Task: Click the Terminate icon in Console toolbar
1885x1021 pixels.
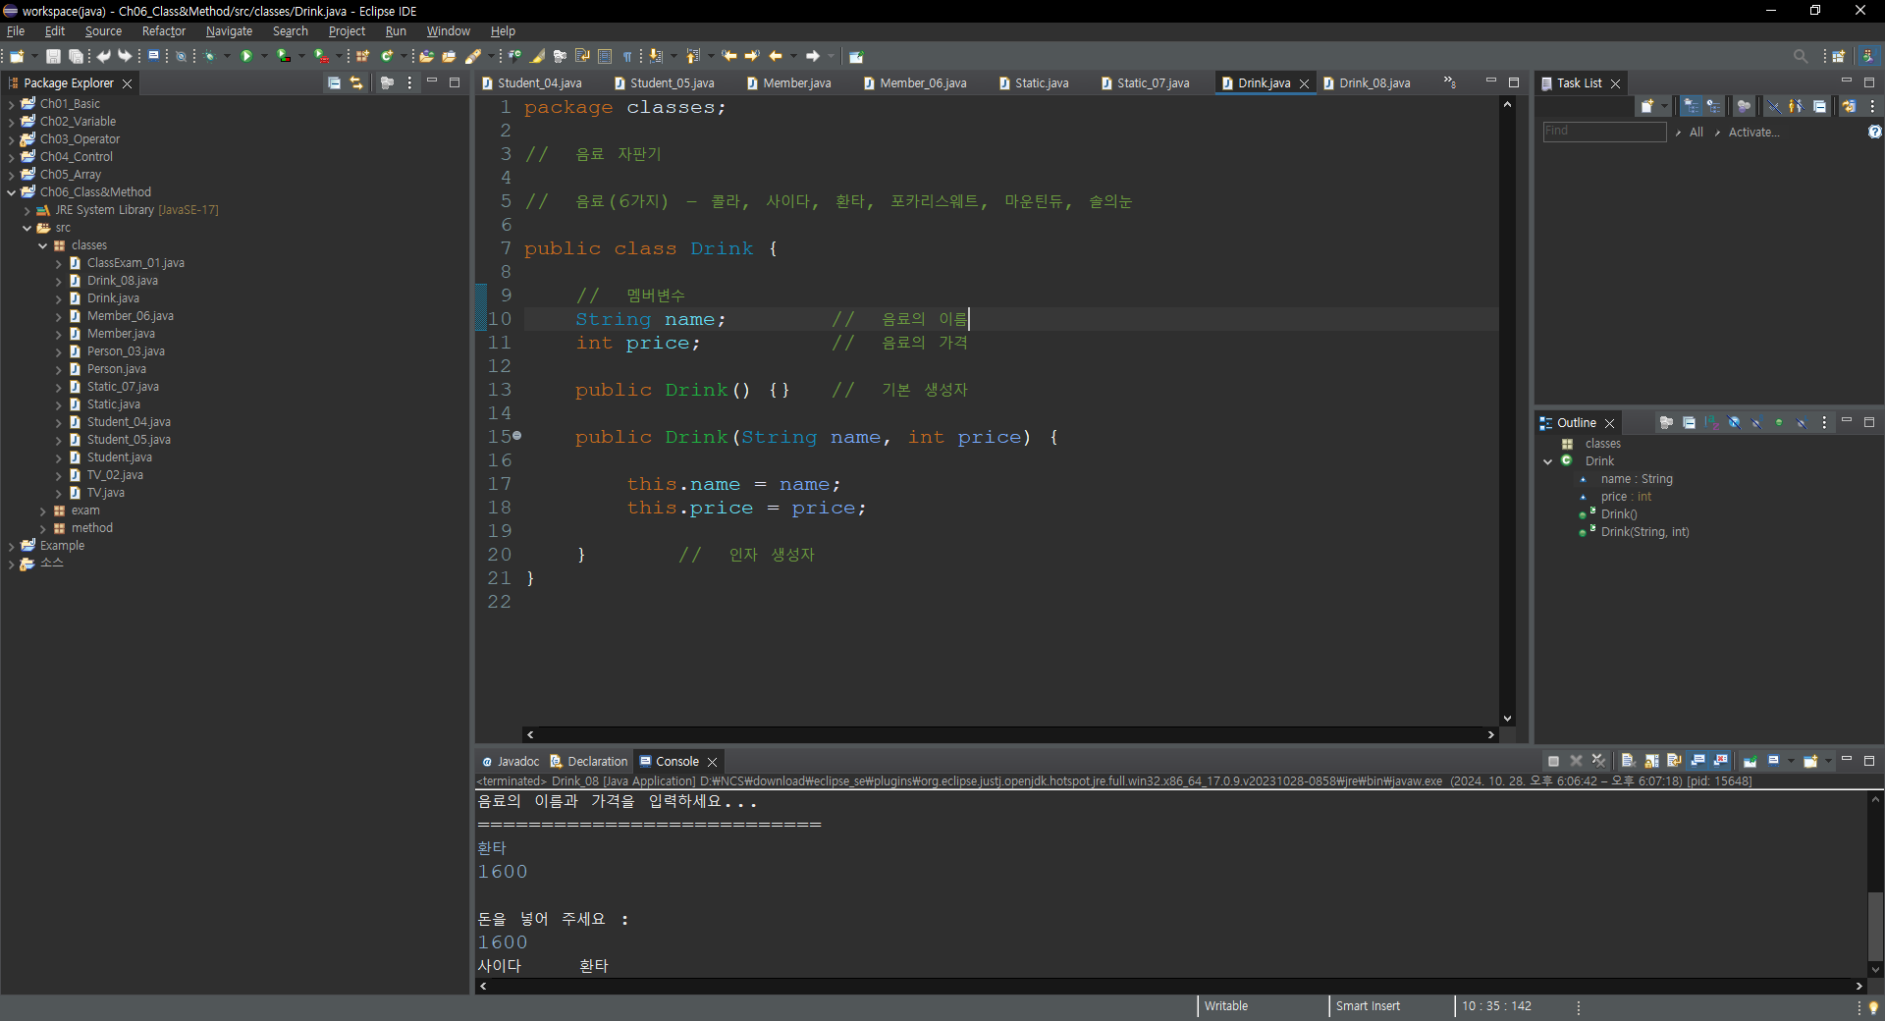Action: (x=1553, y=761)
